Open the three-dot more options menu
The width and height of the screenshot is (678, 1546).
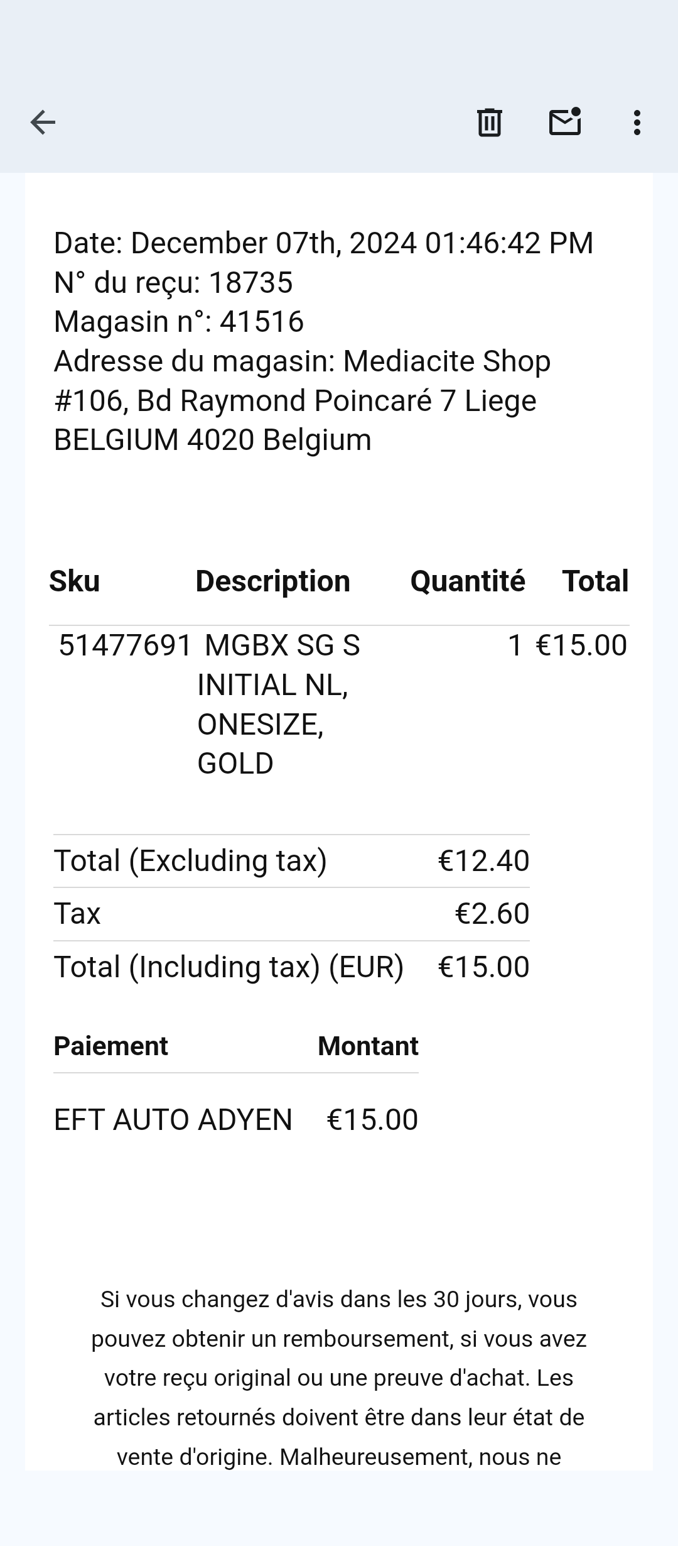coord(637,122)
